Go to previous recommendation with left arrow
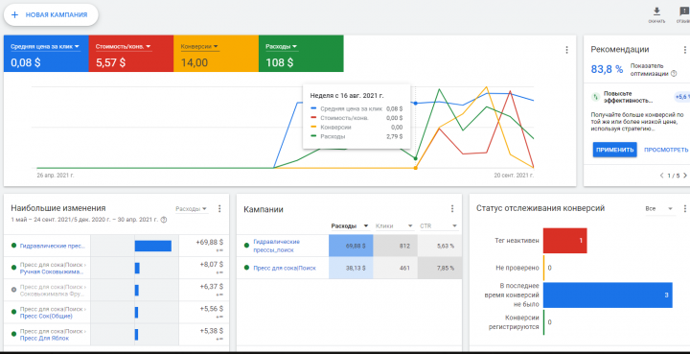The image size is (690, 354). [662, 176]
